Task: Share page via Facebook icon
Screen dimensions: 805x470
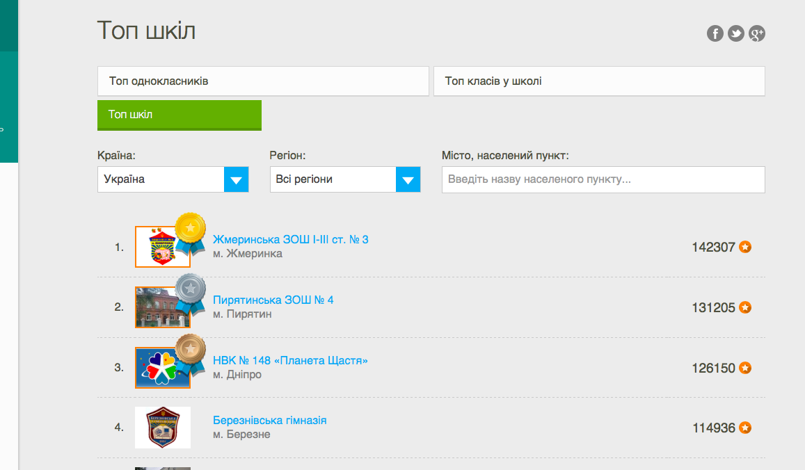Action: [x=715, y=33]
